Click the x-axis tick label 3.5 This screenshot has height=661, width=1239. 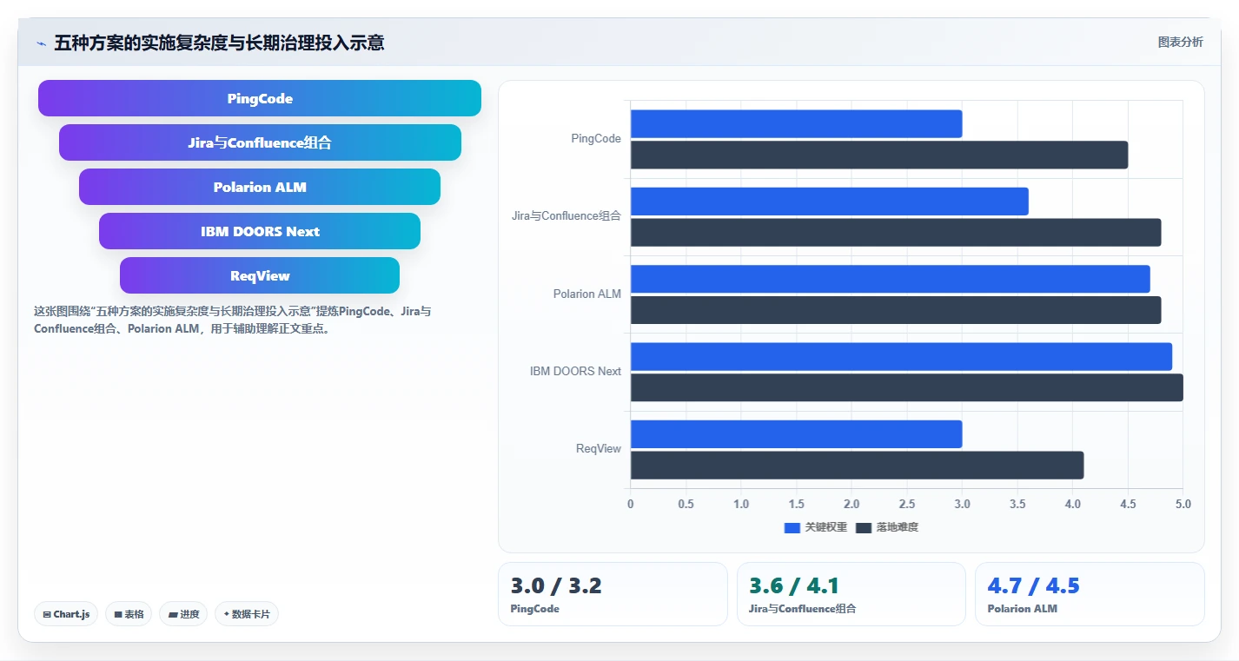1017,505
